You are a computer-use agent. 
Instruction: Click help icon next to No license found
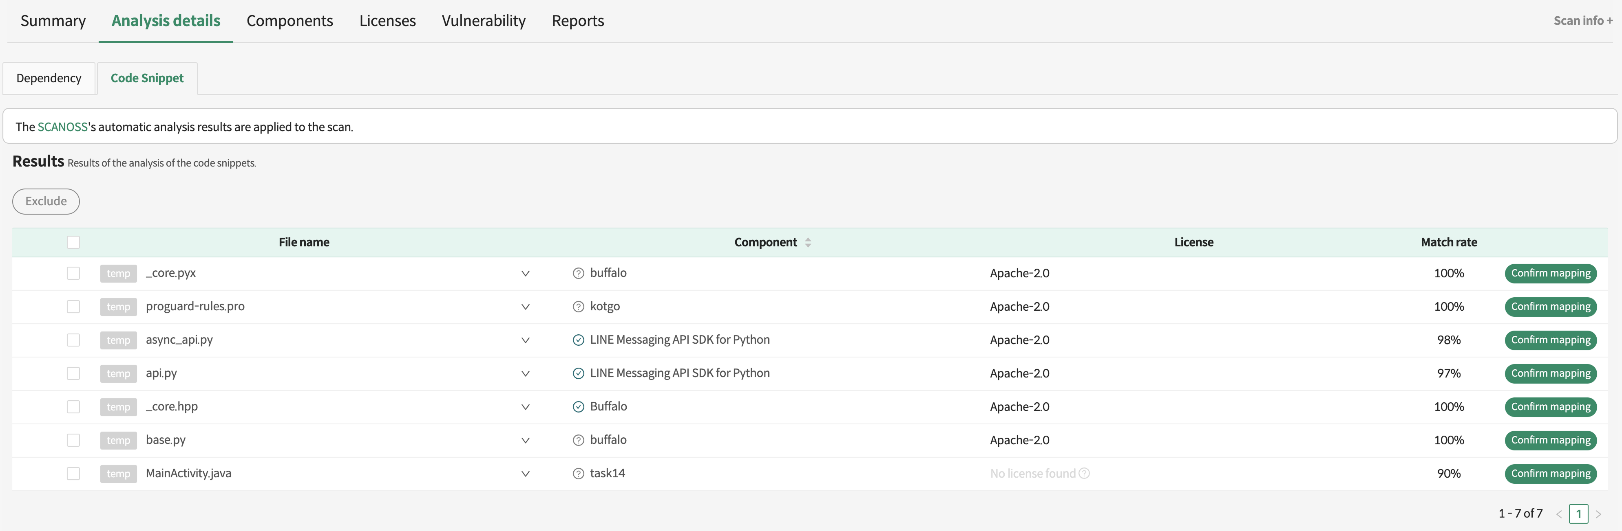1084,474
